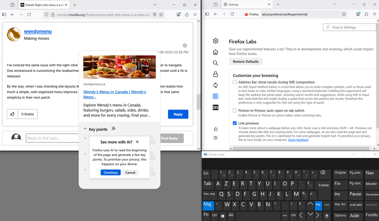Click the kudos thumbs-up icon on post
This screenshot has width=379, height=221.
point(13,114)
